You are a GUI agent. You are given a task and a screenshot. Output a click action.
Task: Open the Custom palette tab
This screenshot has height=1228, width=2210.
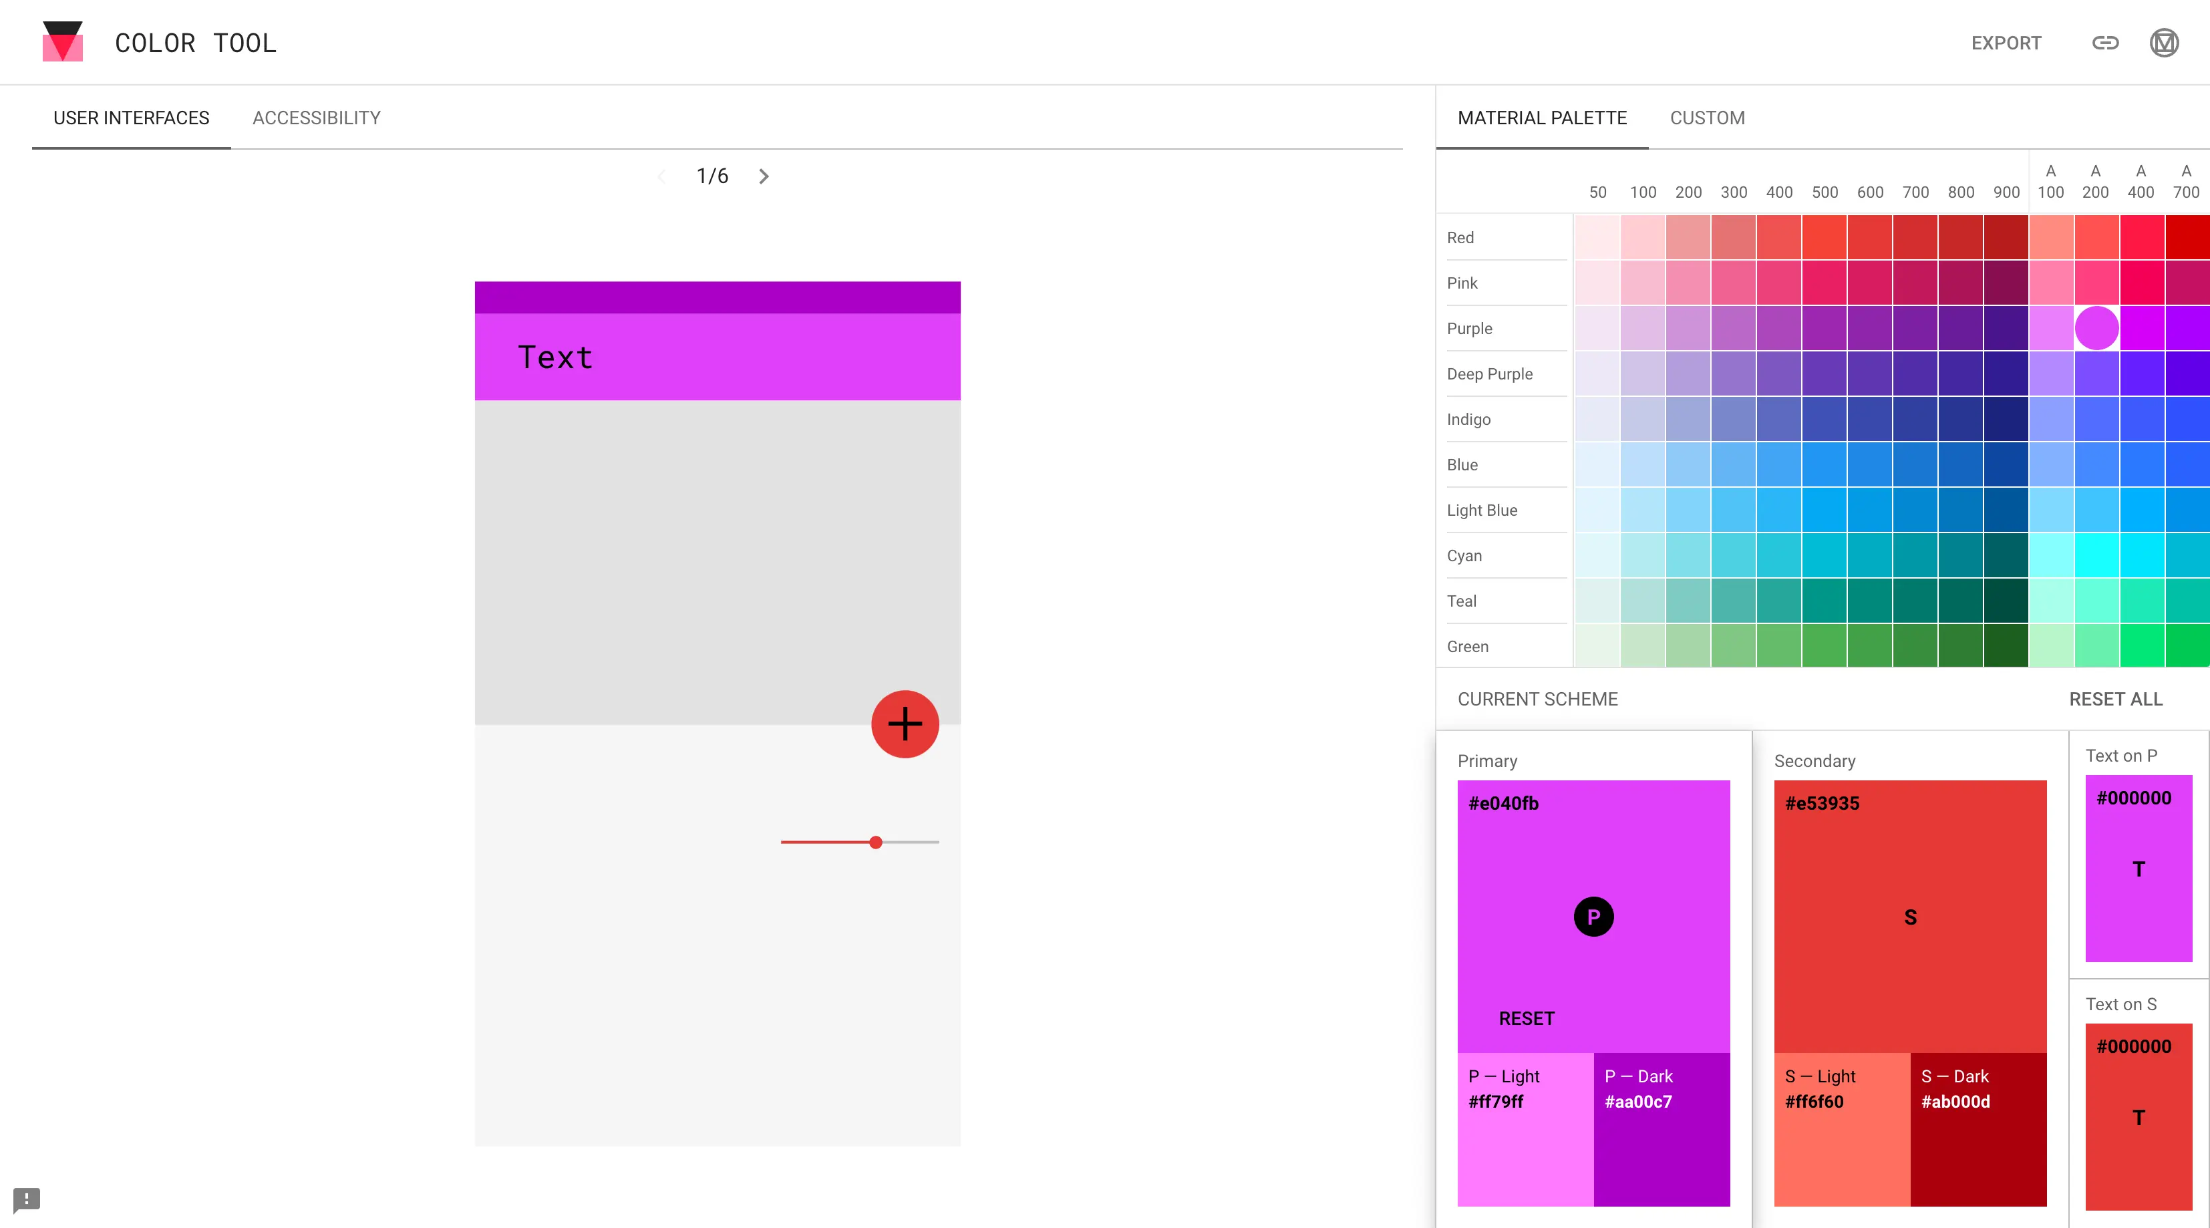click(x=1706, y=118)
